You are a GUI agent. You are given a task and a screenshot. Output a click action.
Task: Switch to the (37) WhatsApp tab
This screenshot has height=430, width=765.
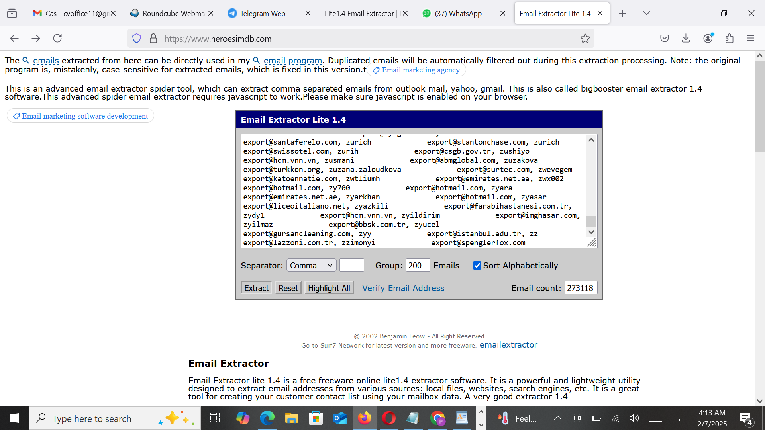pos(459,13)
